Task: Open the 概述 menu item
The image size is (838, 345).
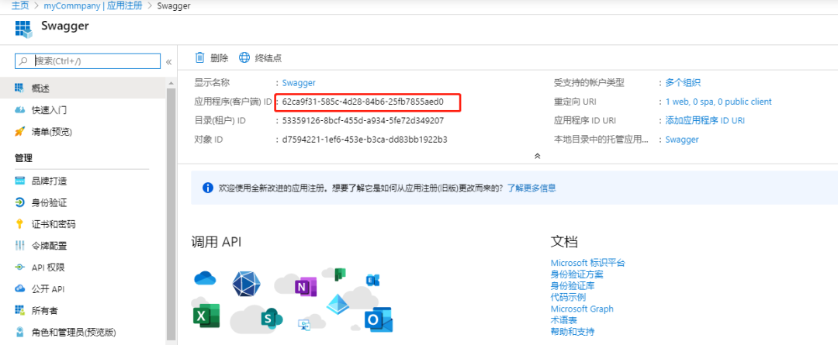Action: pyautogui.click(x=83, y=88)
